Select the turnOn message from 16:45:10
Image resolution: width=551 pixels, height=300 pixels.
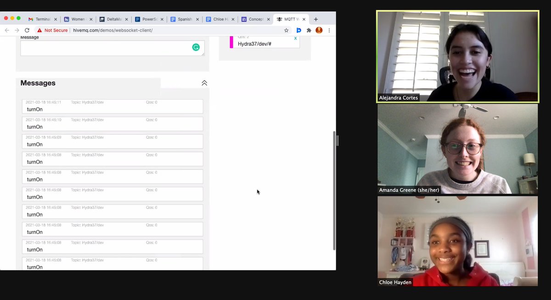112,124
